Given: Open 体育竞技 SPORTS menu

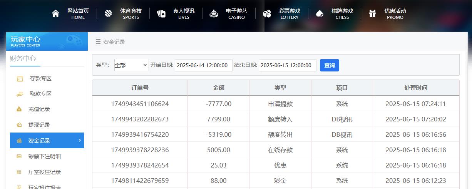Looking at the screenshot, I should coord(131,14).
